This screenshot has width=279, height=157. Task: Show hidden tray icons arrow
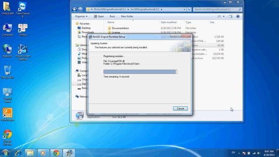click(239, 153)
